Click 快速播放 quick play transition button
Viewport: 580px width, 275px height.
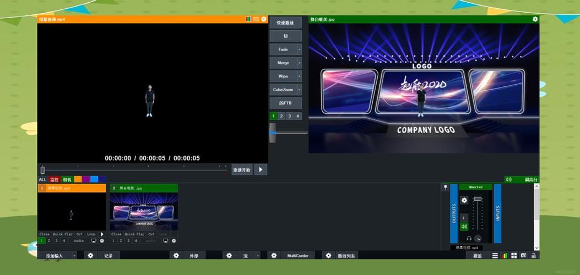pyautogui.click(x=285, y=23)
